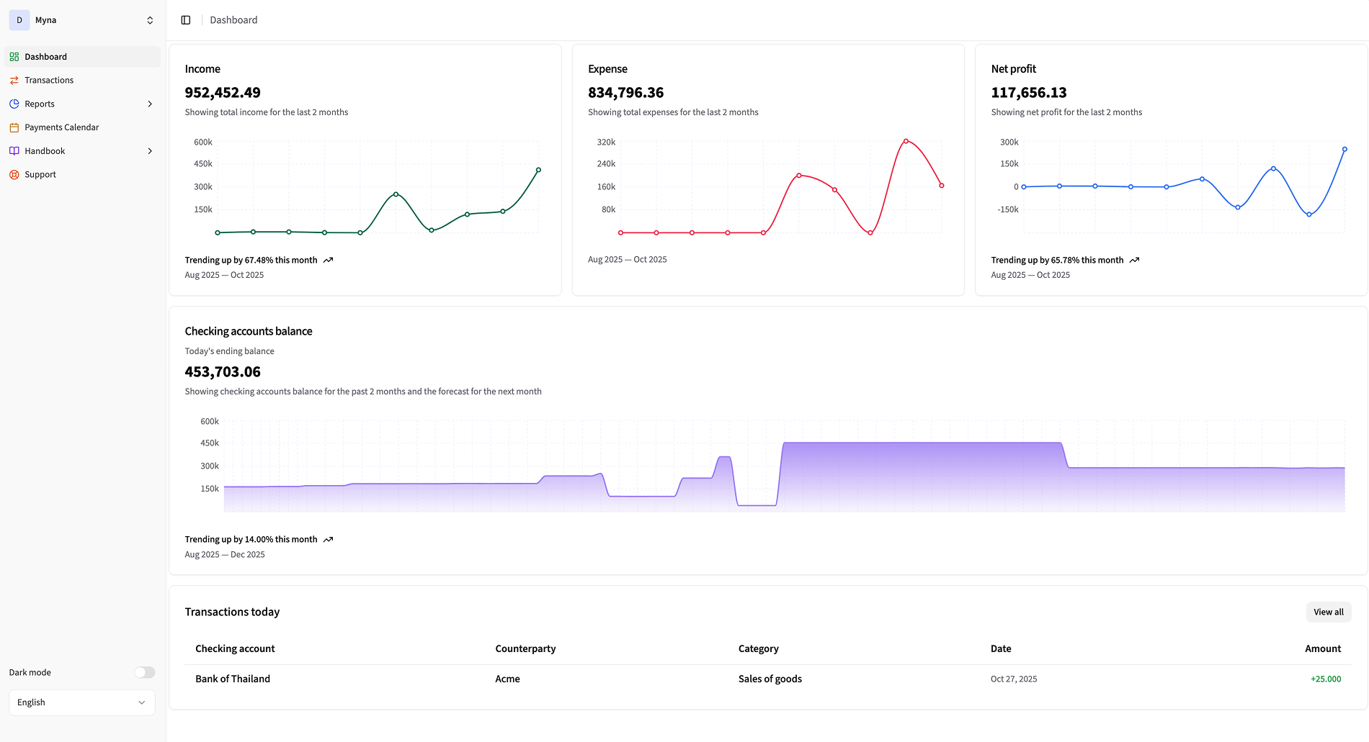Viewport: 1369px width, 742px height.
Task: Toggle Dark mode switch
Action: click(144, 672)
